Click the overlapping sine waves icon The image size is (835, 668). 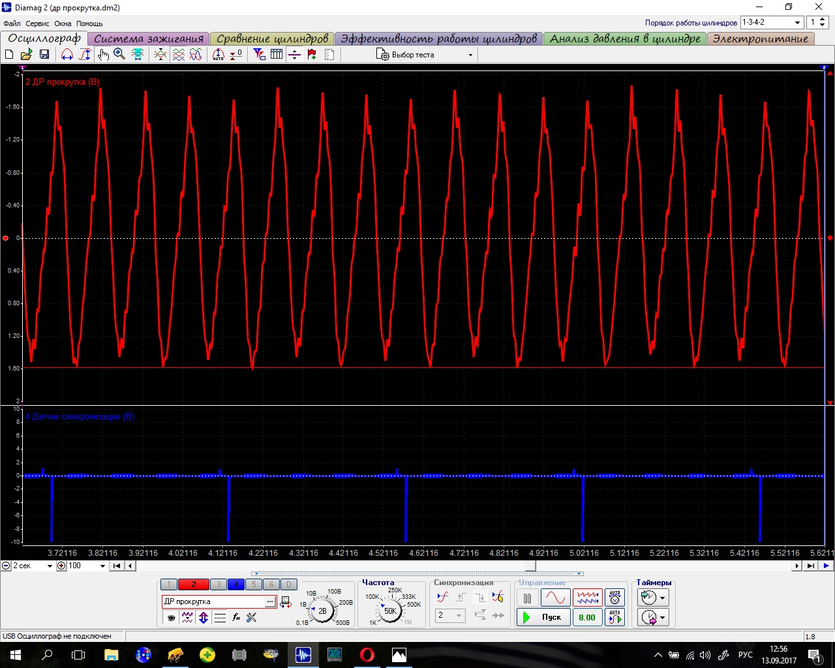(x=196, y=55)
